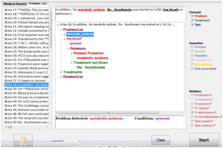
Task: Toggle the Problem concept checkbox
Action: point(192,16)
